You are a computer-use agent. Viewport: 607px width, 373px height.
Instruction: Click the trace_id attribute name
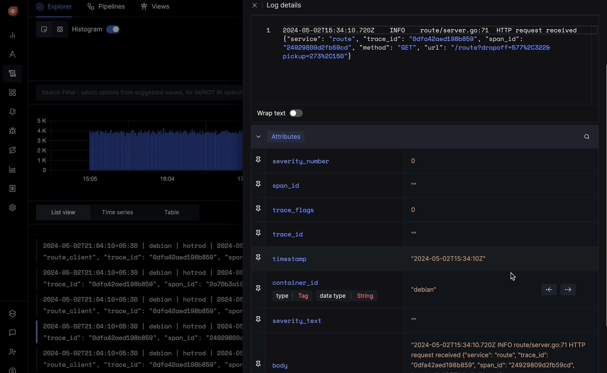288,234
